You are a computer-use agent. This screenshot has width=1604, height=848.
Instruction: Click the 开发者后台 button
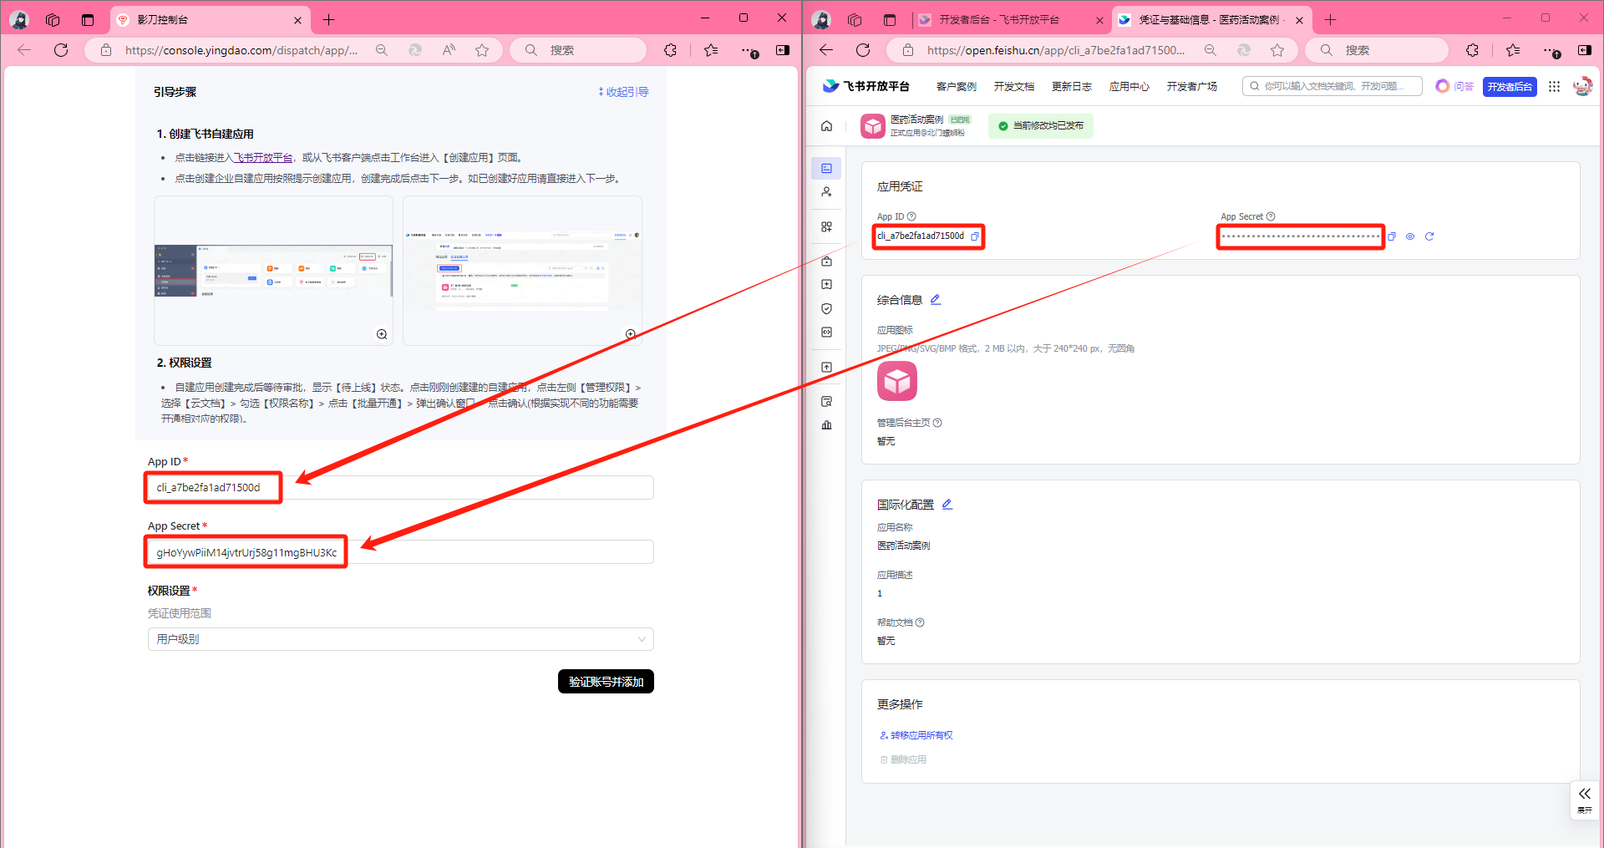click(1510, 87)
